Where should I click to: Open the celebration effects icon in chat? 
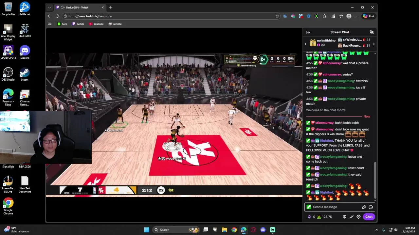tap(364, 207)
